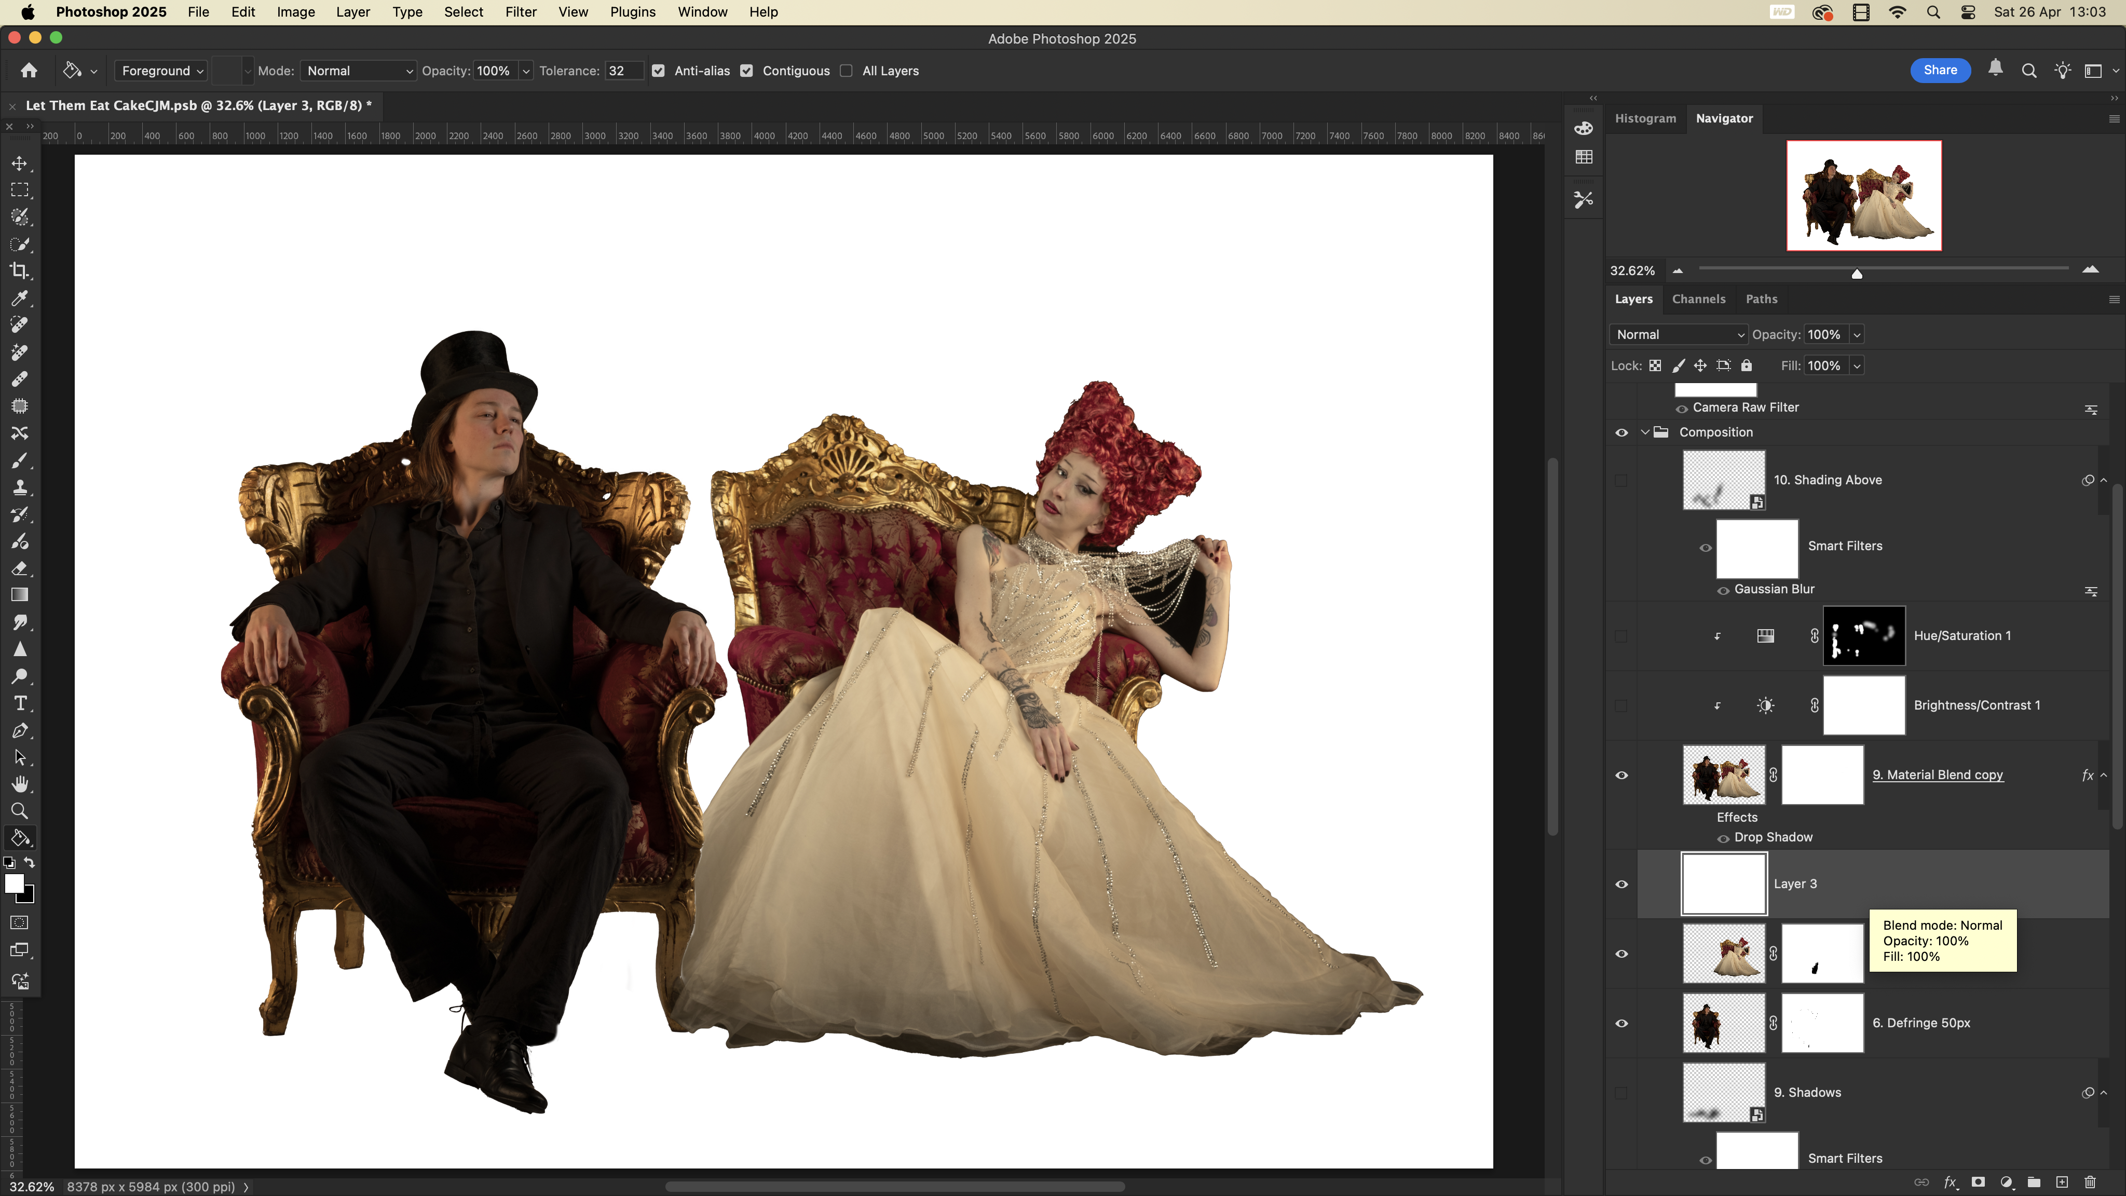Enable the All Layers checkbox

click(x=846, y=71)
